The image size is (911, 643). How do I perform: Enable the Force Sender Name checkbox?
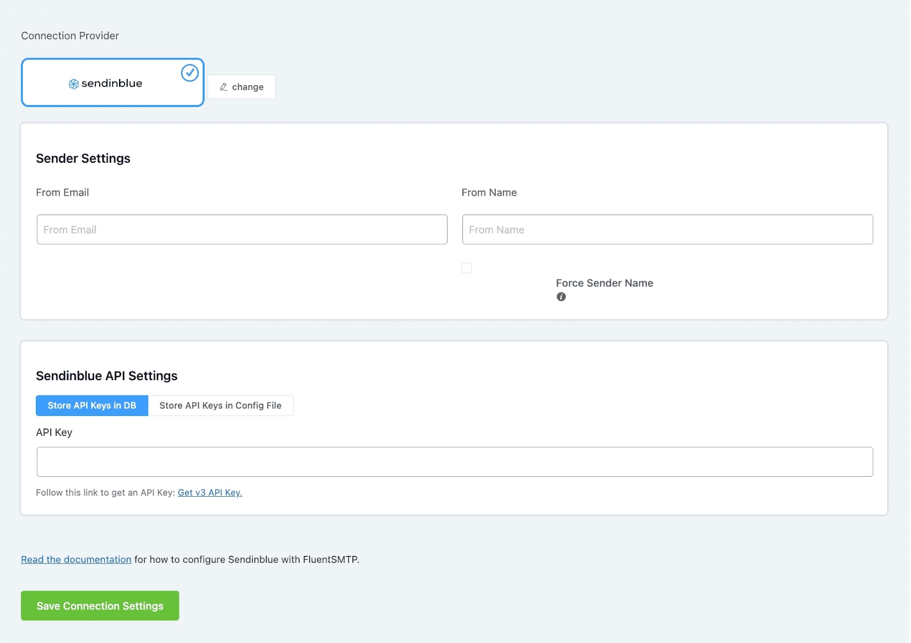467,268
